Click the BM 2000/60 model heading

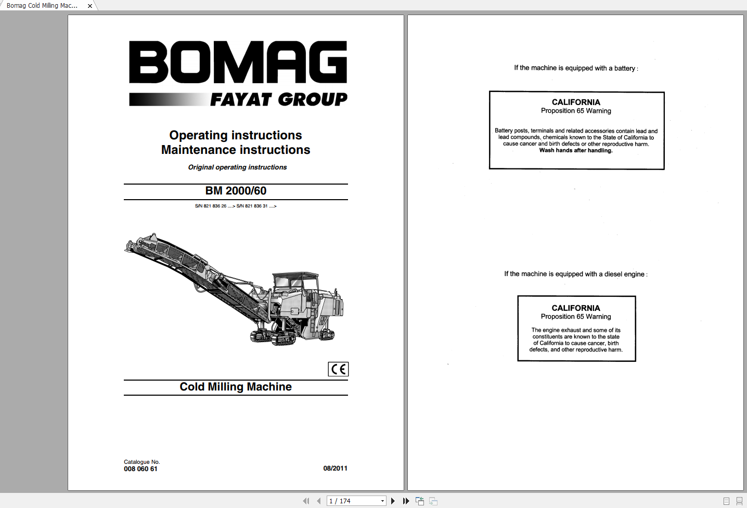236,191
